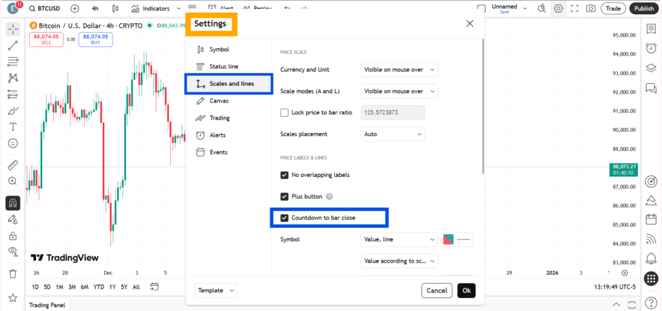This screenshot has width=662, height=311.
Task: Click the trash remove objects icon
Action: [x=13, y=274]
